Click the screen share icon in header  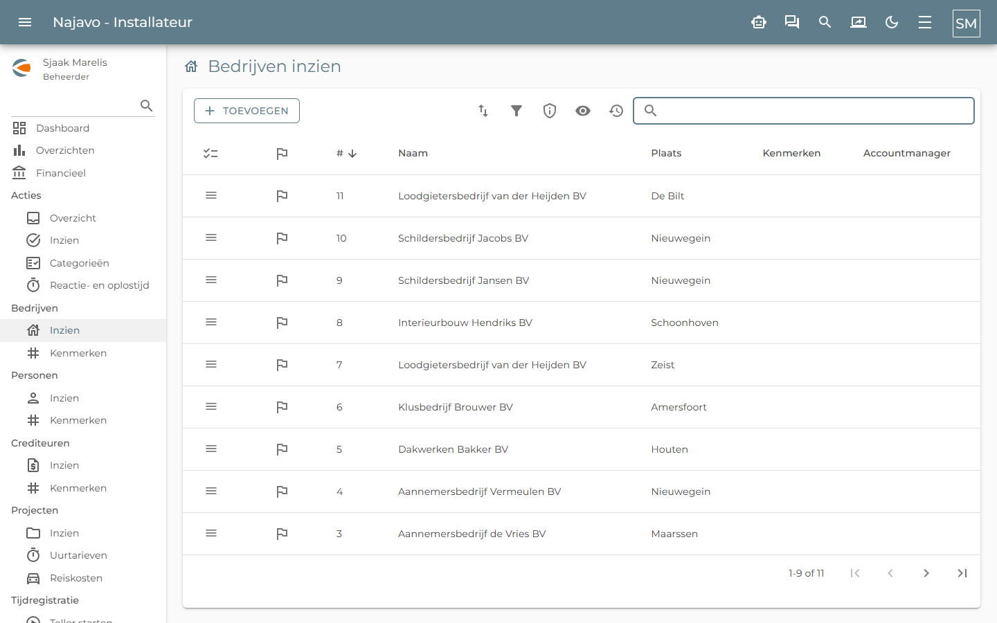859,22
